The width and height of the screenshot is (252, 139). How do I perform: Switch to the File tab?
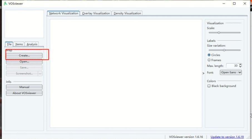tap(9, 44)
